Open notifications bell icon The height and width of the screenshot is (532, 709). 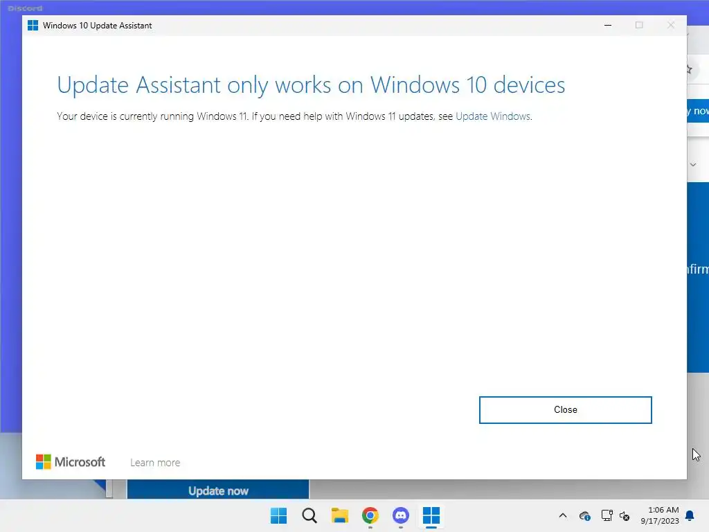690,515
